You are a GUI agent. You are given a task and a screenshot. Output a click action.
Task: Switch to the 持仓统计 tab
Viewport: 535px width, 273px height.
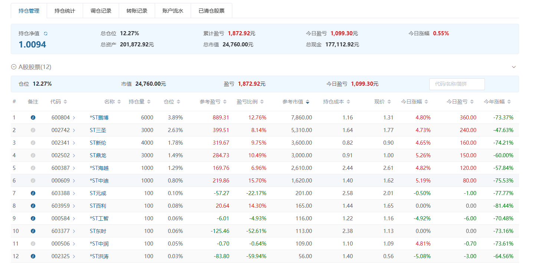click(65, 11)
